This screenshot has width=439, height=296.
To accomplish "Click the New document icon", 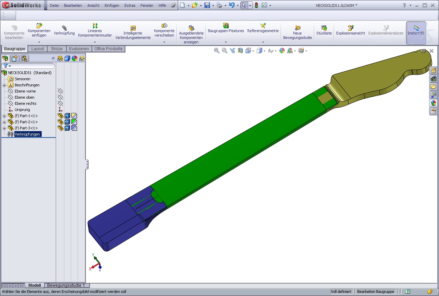I will [x=183, y=5].
